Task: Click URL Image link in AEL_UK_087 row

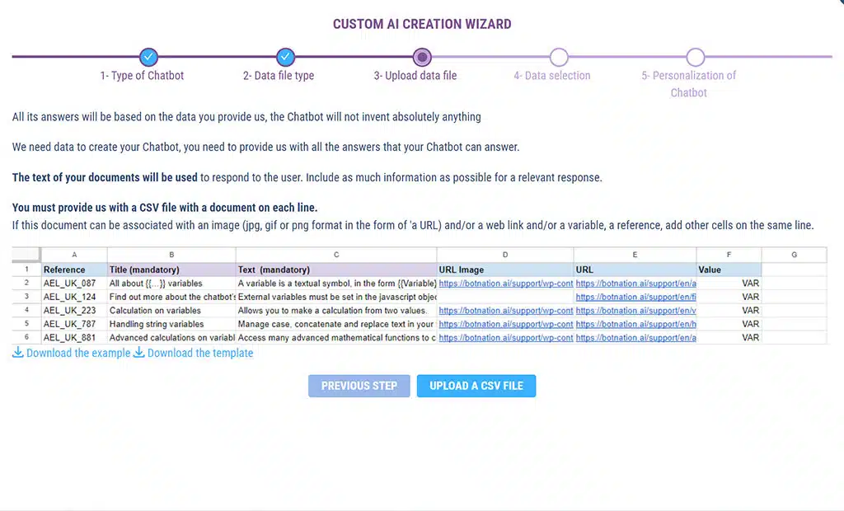Action: coord(505,284)
